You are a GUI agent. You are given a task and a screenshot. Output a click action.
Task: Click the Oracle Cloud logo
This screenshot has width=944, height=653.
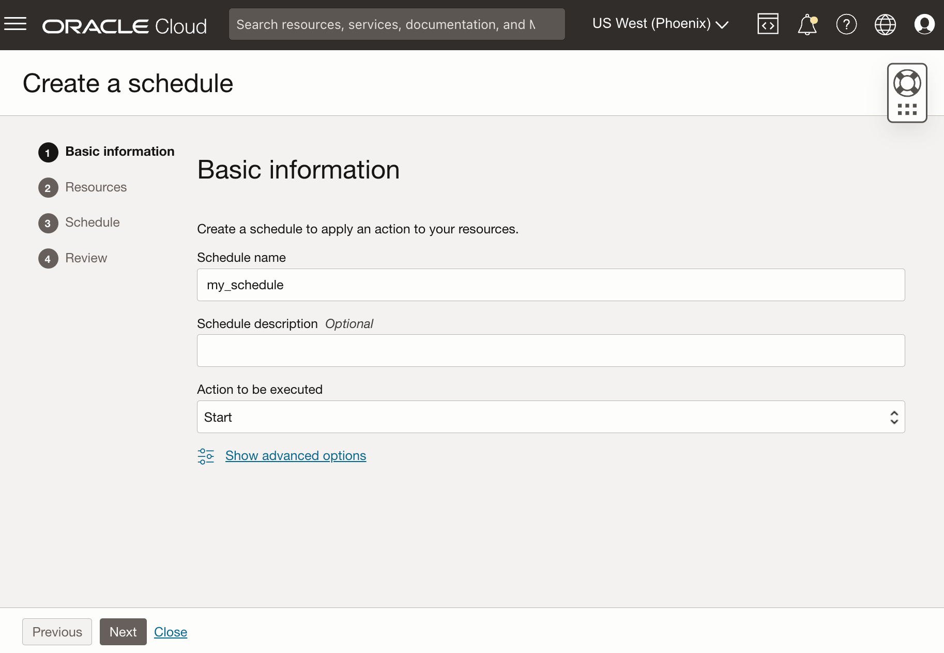click(125, 26)
